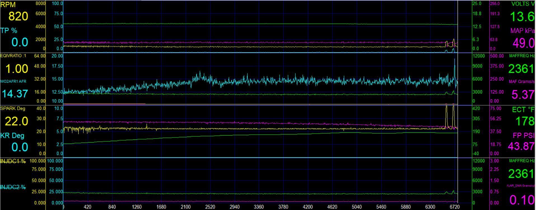Toggle the struck-through INJDC1 % channel label
This screenshot has width=536, height=210.
click(13, 161)
